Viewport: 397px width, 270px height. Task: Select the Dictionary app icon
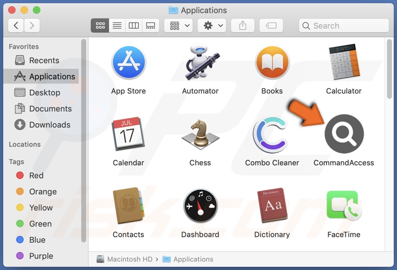pos(272,206)
